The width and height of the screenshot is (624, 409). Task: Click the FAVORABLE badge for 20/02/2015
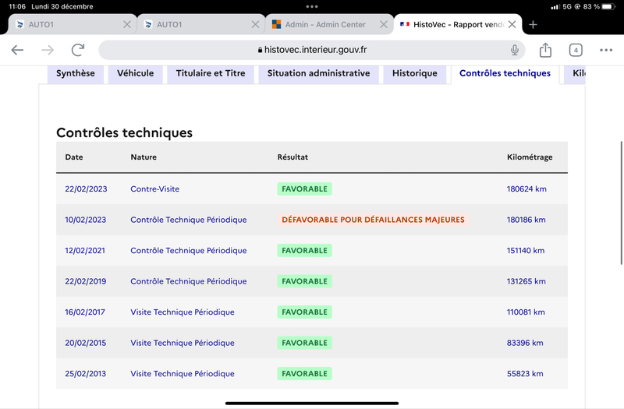304,343
